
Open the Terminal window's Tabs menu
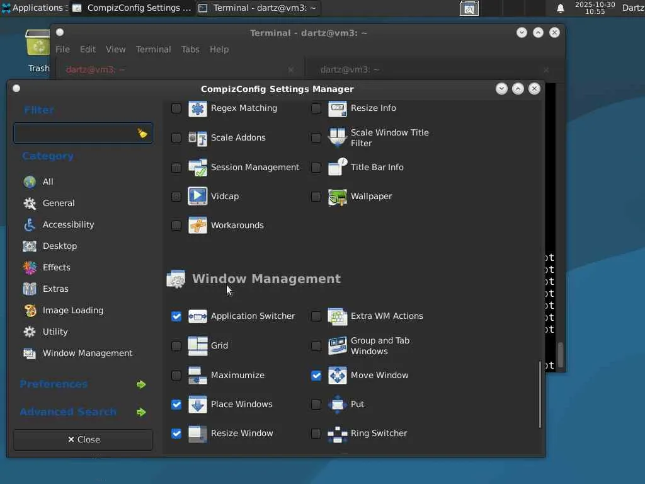pos(190,49)
